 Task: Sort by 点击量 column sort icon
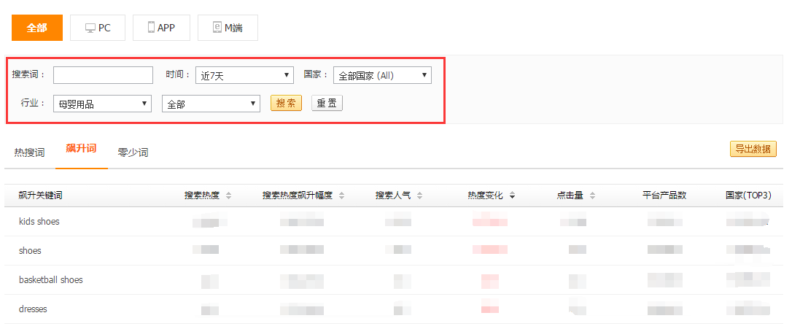click(592, 196)
